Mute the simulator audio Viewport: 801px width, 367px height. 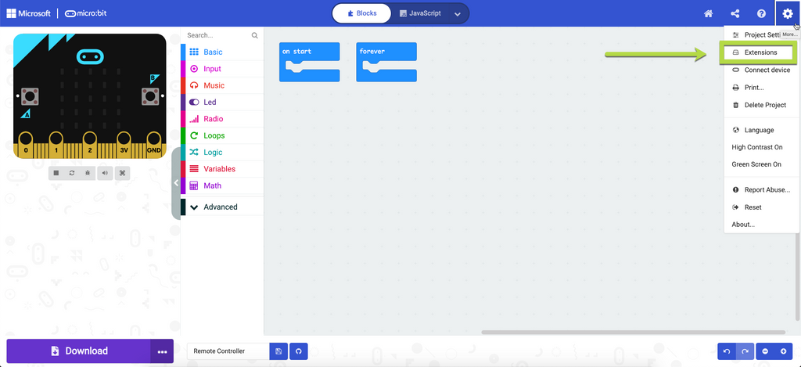(106, 173)
